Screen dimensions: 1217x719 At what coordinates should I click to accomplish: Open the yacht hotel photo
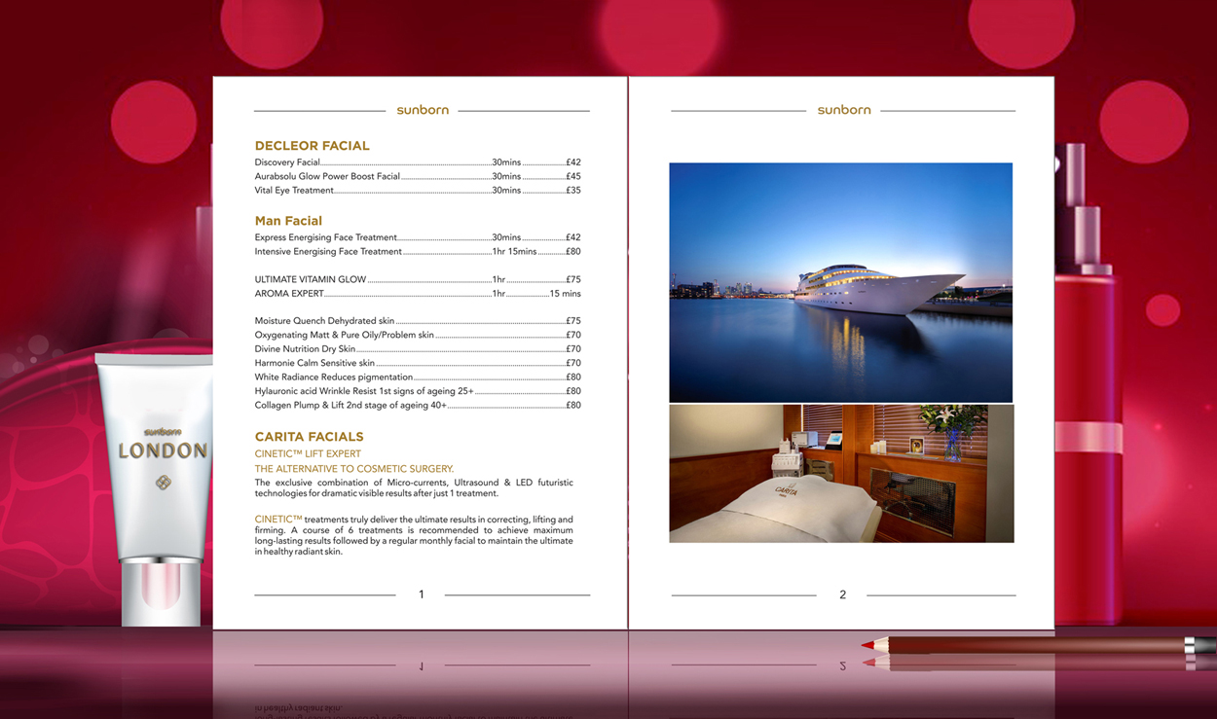tap(841, 282)
